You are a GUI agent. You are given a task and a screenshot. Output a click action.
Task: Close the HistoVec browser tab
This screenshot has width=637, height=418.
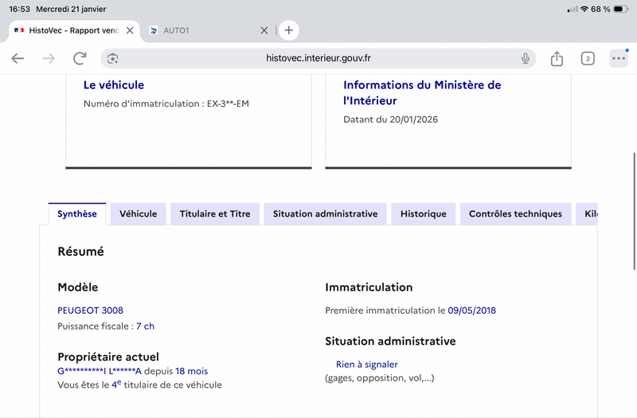[x=131, y=30]
